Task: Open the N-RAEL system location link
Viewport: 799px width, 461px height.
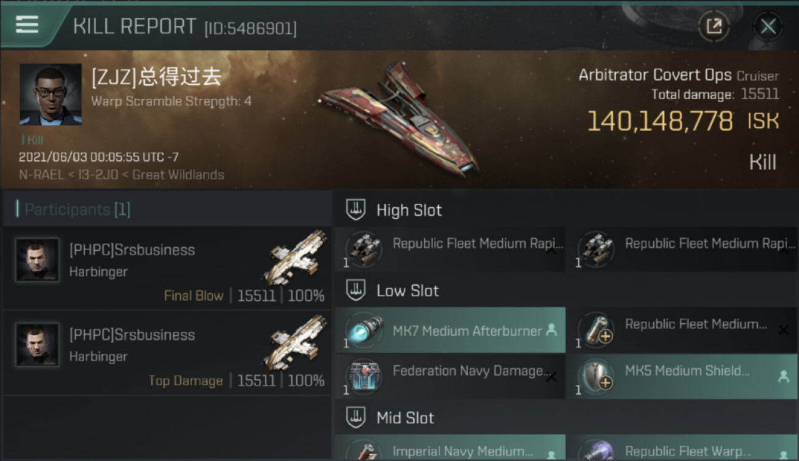Action: [x=40, y=175]
